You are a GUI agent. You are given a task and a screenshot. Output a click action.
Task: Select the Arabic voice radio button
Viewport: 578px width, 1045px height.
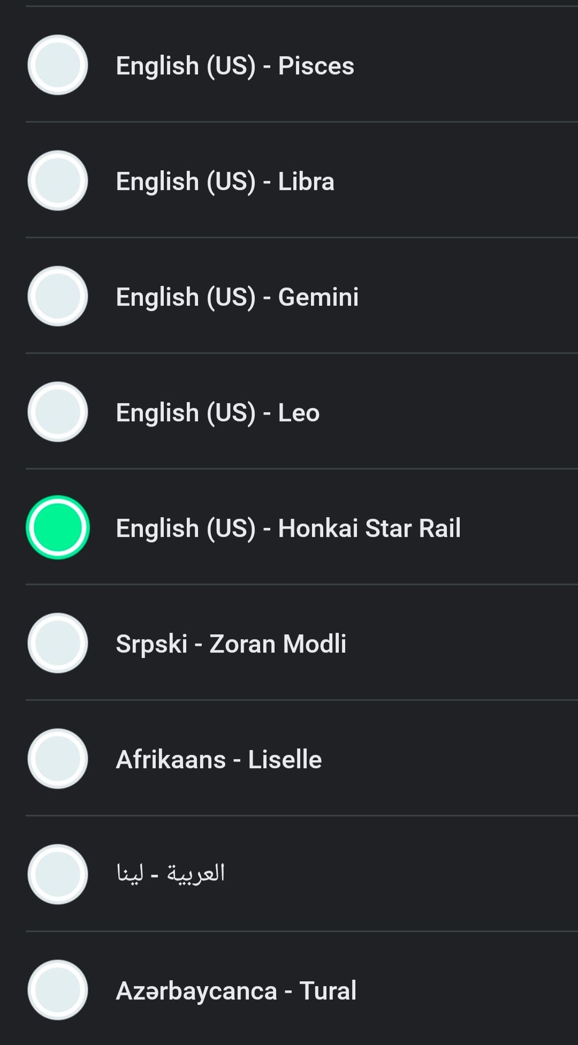click(58, 875)
